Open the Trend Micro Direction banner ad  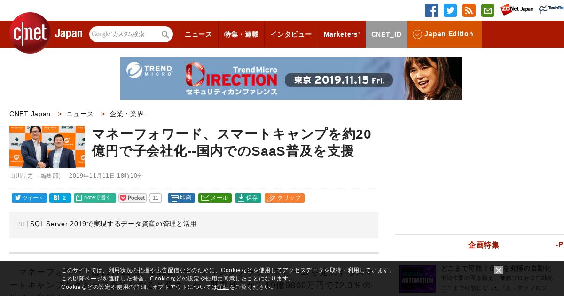(x=291, y=78)
